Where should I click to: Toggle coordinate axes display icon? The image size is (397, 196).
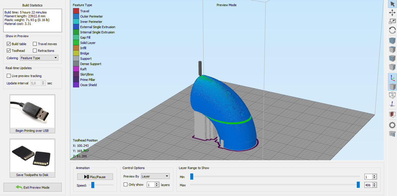pos(392,77)
